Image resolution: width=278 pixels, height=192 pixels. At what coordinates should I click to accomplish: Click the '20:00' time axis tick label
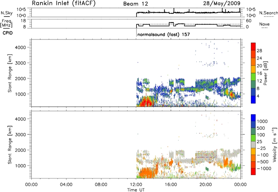[x=206, y=185]
